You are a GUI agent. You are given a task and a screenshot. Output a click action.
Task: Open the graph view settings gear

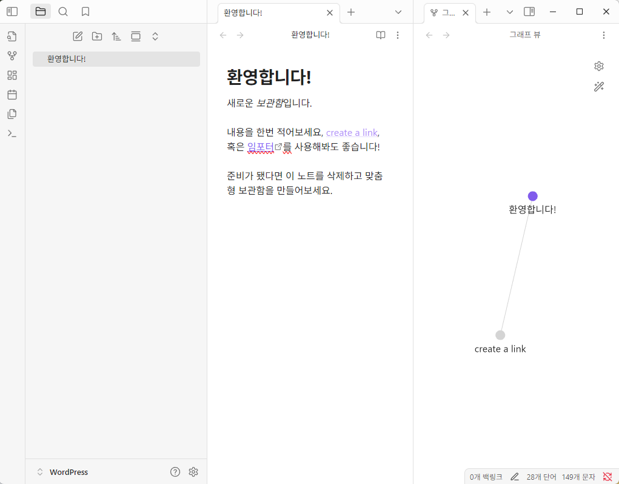(x=598, y=66)
